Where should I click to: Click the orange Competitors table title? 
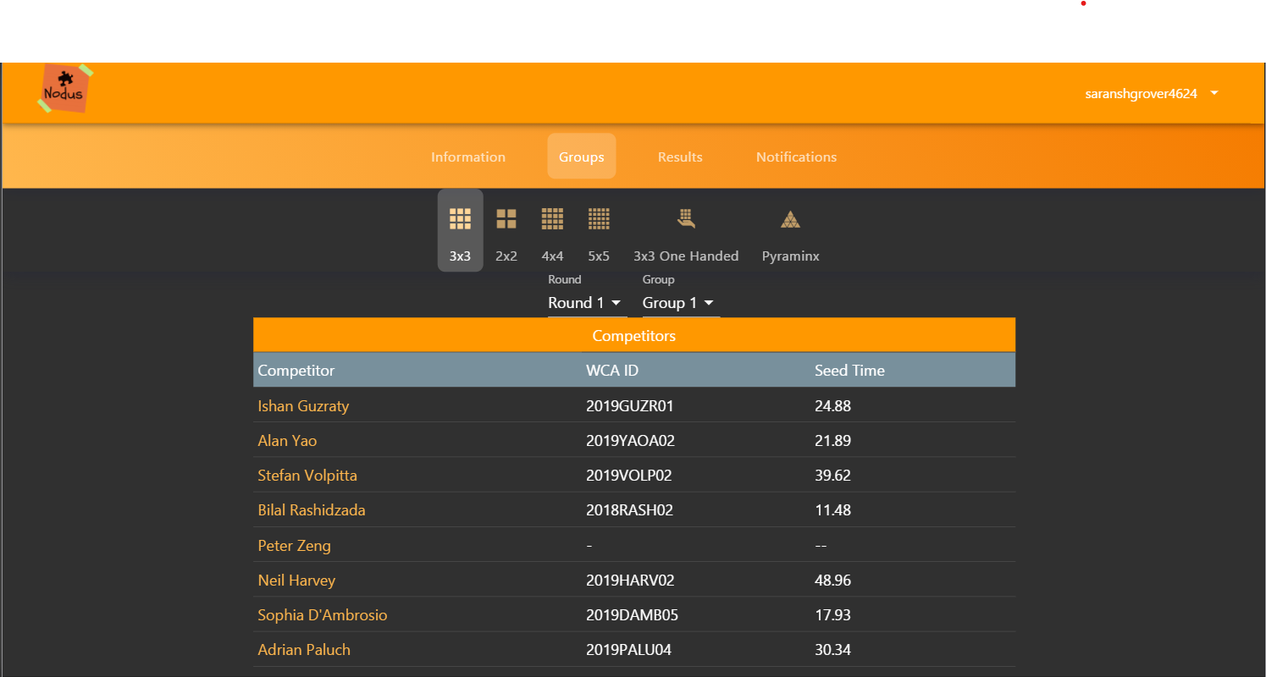click(x=634, y=336)
